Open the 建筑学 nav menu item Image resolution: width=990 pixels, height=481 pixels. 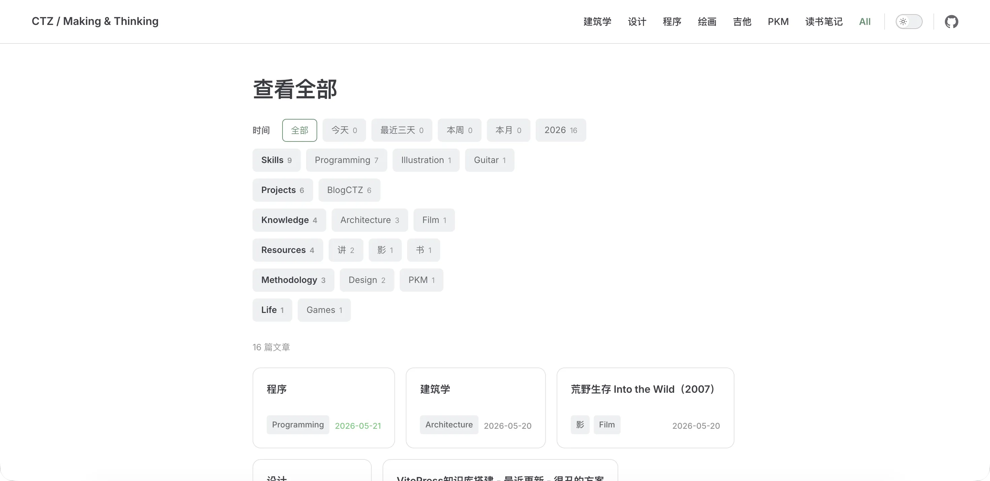[597, 22]
